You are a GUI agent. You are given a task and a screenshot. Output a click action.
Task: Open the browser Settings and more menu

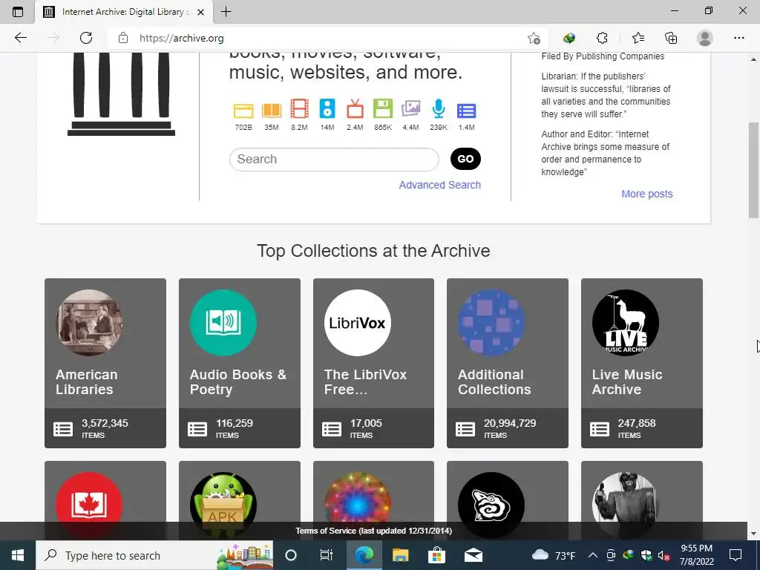coord(738,38)
